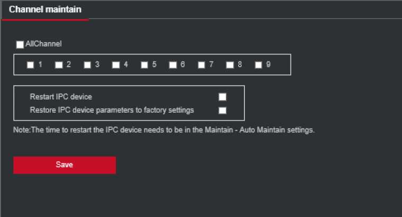This screenshot has width=402, height=217.
Task: Click the AllChannel text label
Action: pyautogui.click(x=44, y=44)
